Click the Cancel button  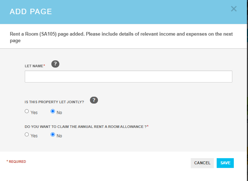(202, 163)
